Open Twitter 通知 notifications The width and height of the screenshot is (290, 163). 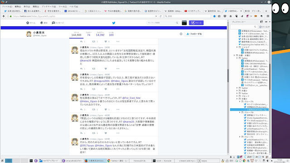(x=44, y=23)
